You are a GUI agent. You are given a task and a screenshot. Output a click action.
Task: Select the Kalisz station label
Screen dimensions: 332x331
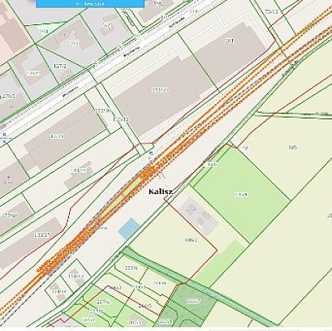coord(161,191)
